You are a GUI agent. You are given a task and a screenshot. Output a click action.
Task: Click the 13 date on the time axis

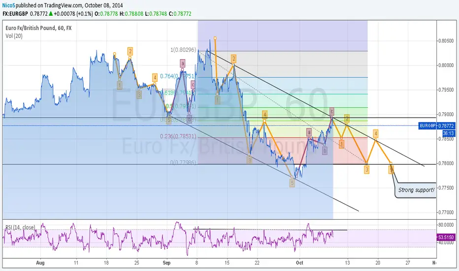(x=347, y=263)
